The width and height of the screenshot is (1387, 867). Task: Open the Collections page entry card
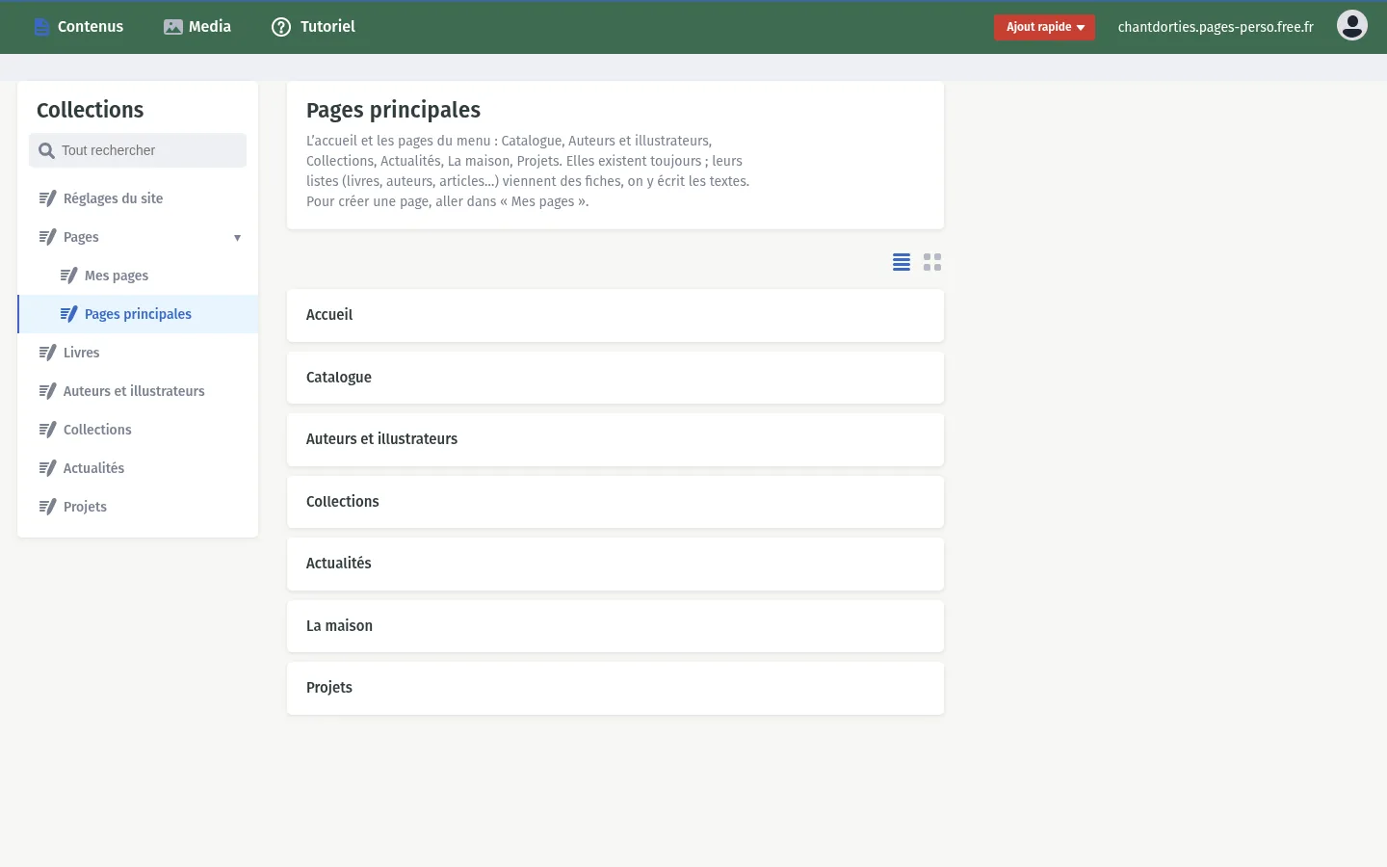[615, 502]
